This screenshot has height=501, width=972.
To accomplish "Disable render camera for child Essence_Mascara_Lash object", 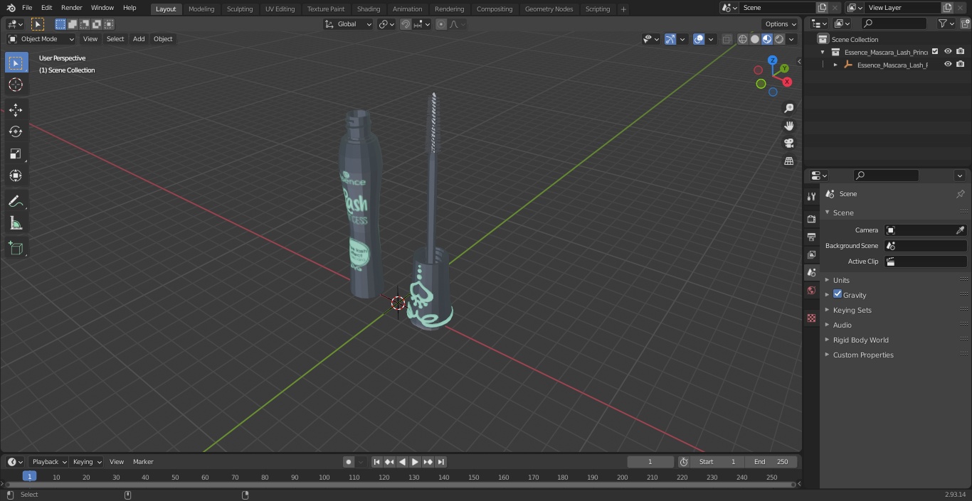I will coord(961,64).
